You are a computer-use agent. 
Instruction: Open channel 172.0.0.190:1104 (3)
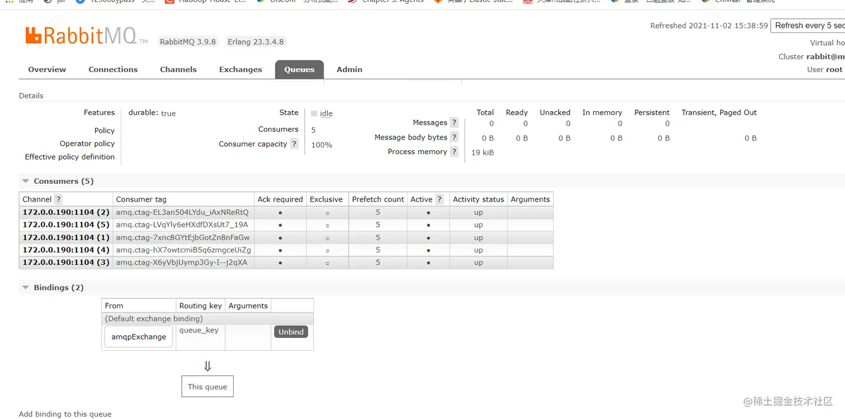66,263
